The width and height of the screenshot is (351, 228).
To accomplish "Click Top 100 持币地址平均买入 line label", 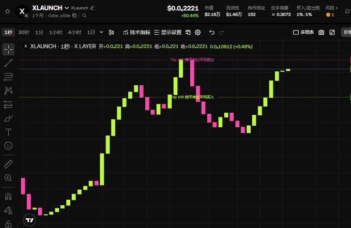I will pos(193,97).
